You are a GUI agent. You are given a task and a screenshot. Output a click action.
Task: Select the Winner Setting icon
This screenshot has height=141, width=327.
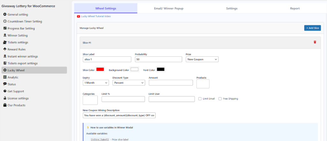pos(5,35)
